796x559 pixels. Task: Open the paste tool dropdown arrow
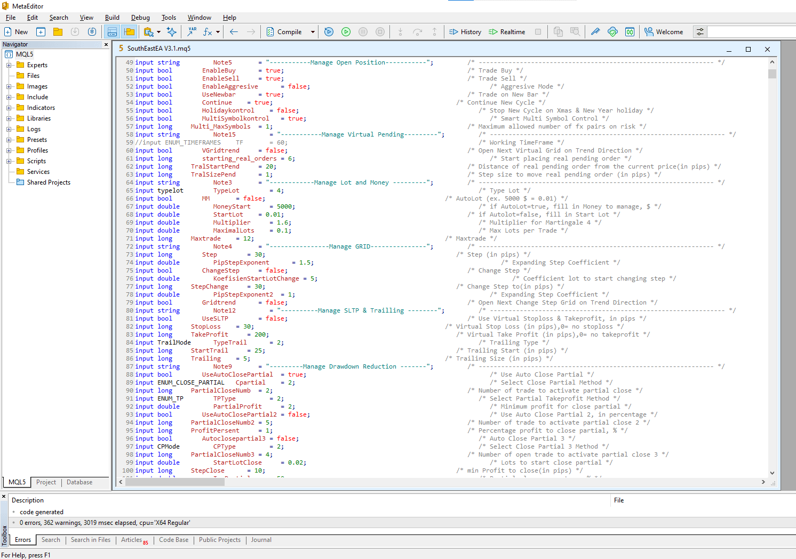point(159,32)
